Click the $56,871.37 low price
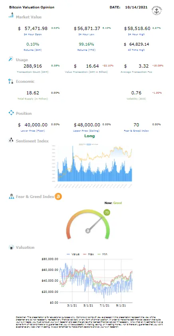Image resolution: width=174 pixels, height=336 pixels. (x=87, y=28)
